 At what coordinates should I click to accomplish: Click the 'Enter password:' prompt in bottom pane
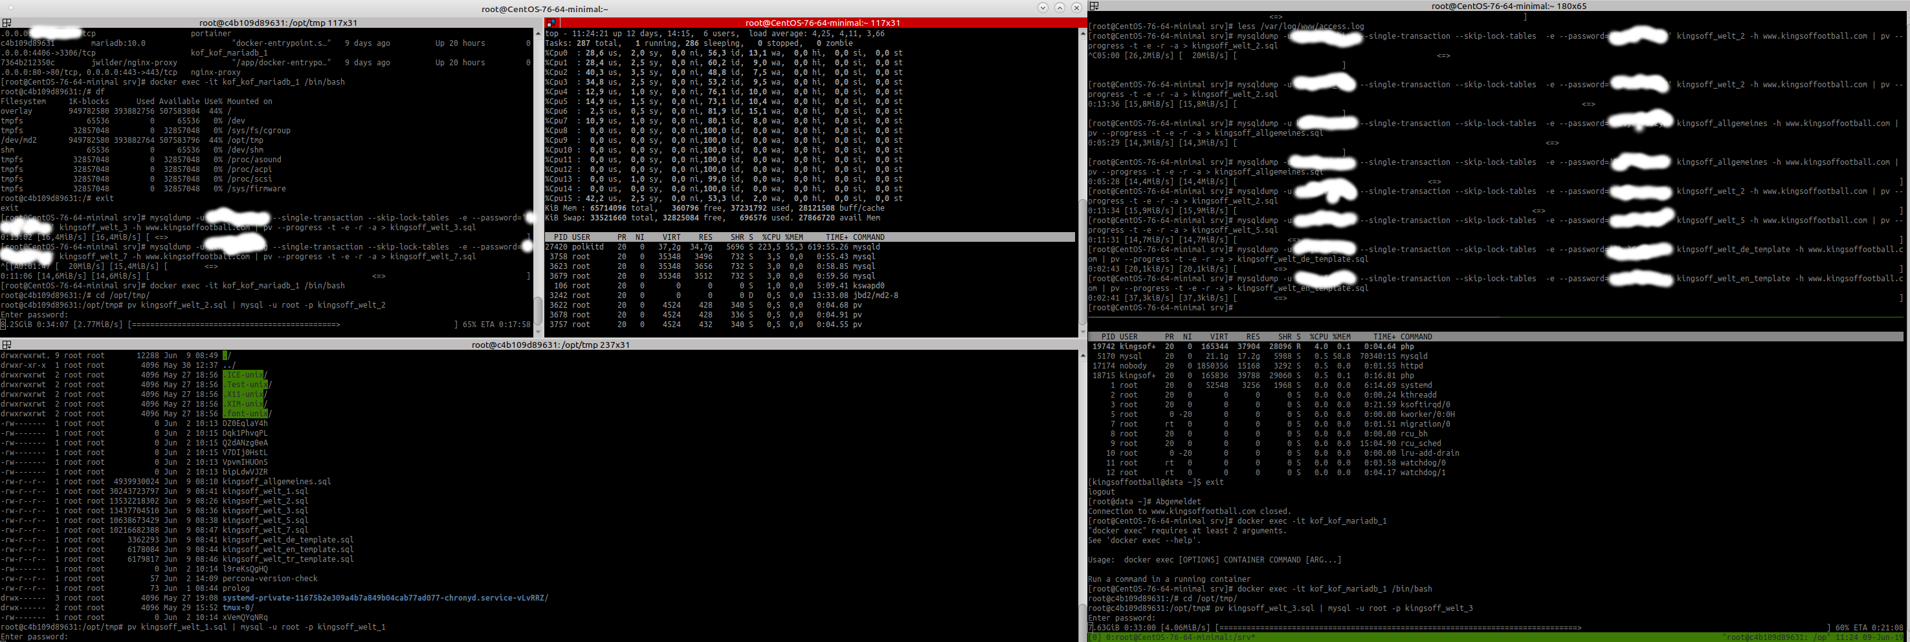click(34, 637)
